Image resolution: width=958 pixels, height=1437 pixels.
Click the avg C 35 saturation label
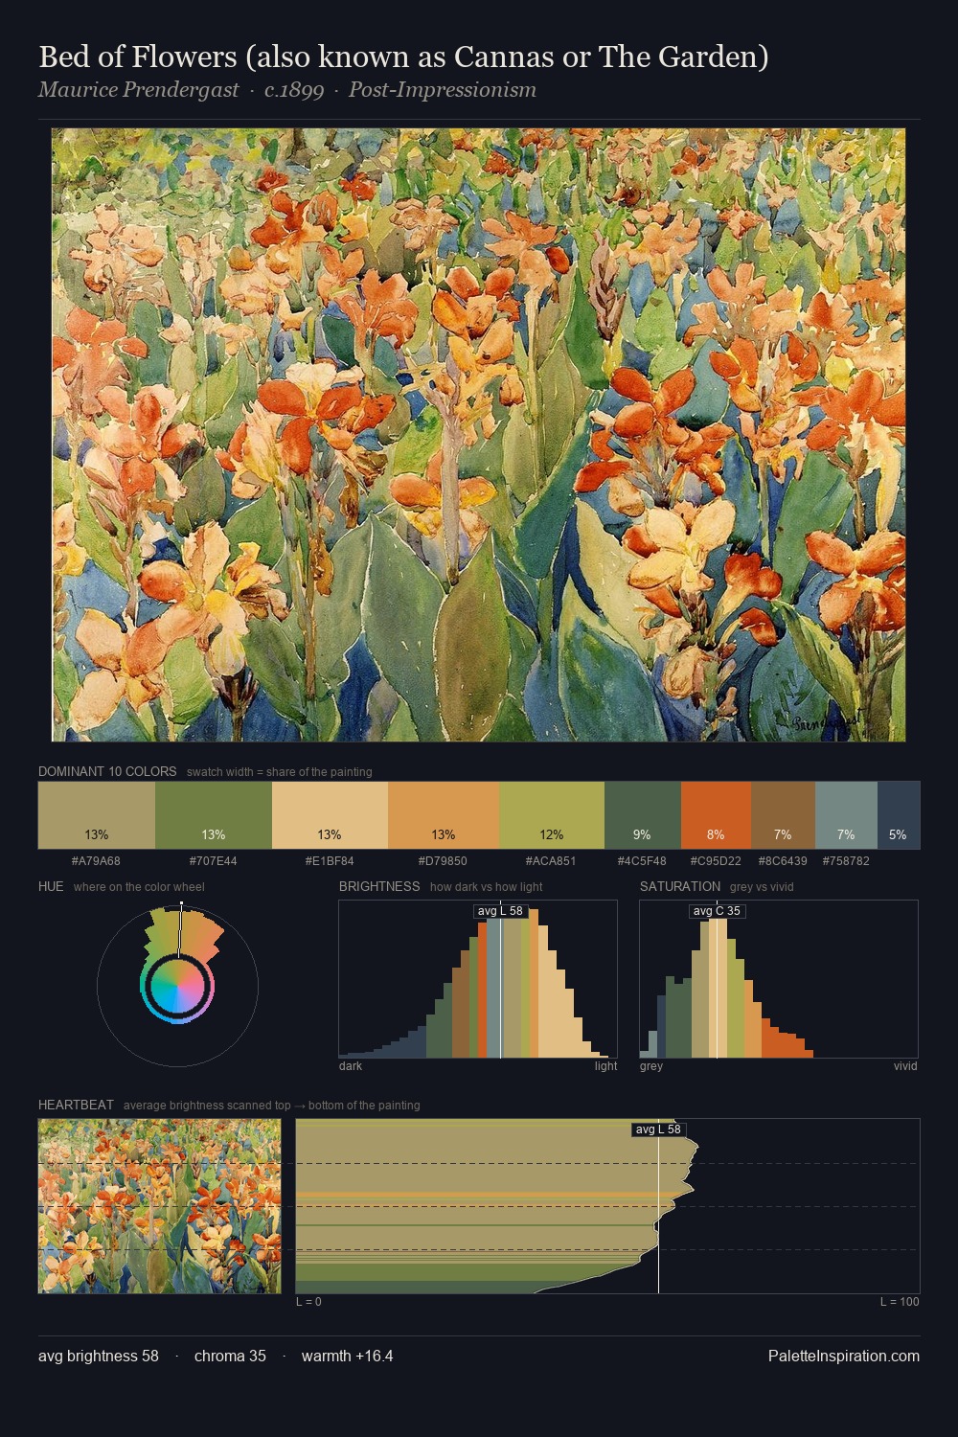(717, 911)
